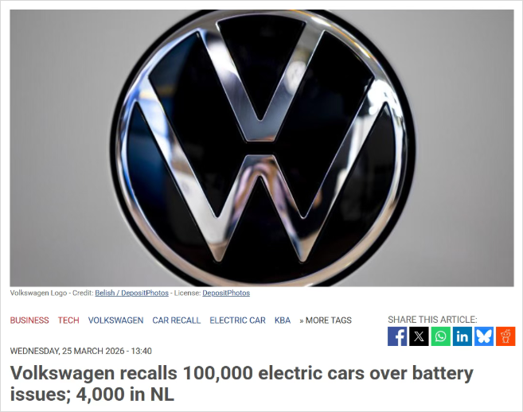Click the Share This Article label
Screen dimensions: 523x412
(x=432, y=320)
